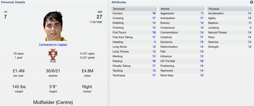
Task: Click the Personal Details heading
Action: [x=13, y=2]
